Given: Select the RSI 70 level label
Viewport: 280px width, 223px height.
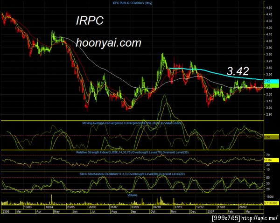Looking at the screenshot, I should (x=268, y=155).
